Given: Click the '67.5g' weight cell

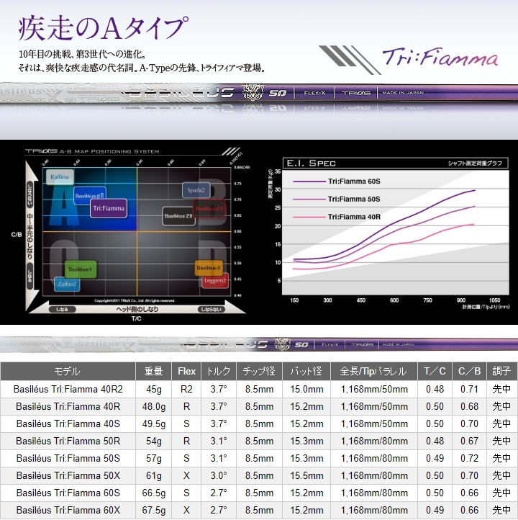Looking at the screenshot, I should (x=154, y=510).
